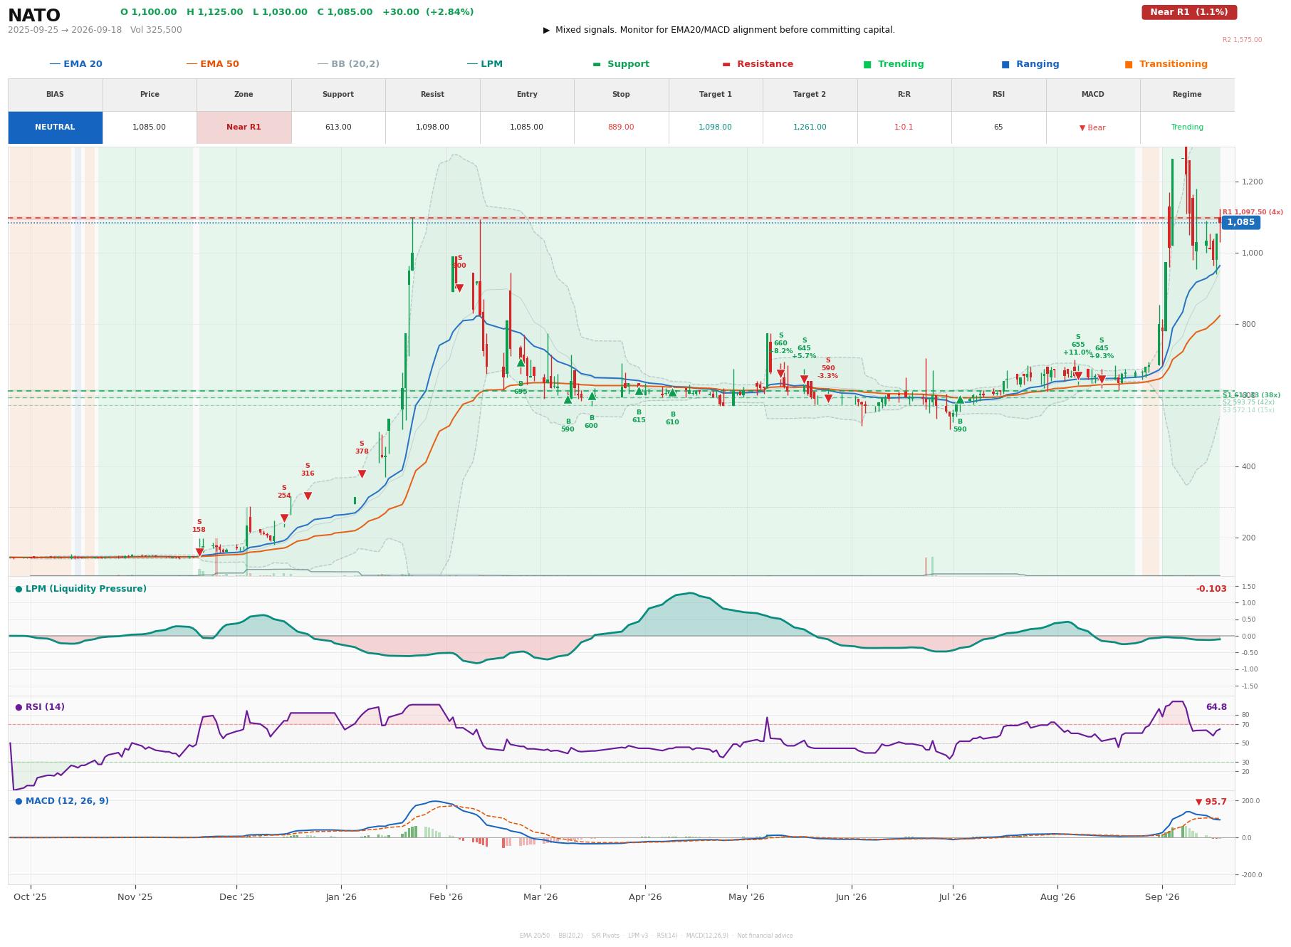The image size is (1291, 947).
Task: Toggle the EMA 50 legend entry
Action: [212, 64]
